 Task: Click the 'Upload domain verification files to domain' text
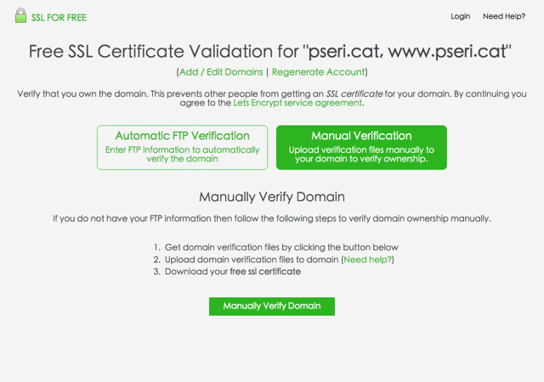(252, 260)
